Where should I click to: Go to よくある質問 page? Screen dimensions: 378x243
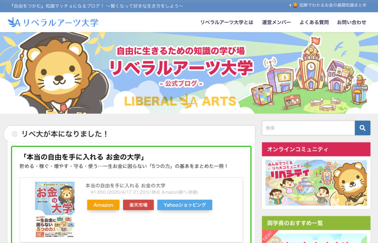pos(314,22)
